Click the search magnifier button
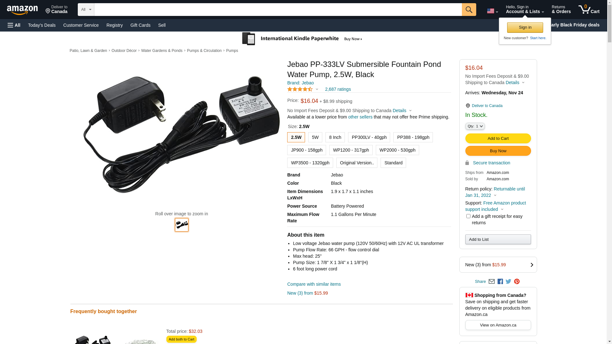Image resolution: width=612 pixels, height=344 pixels. click(469, 10)
